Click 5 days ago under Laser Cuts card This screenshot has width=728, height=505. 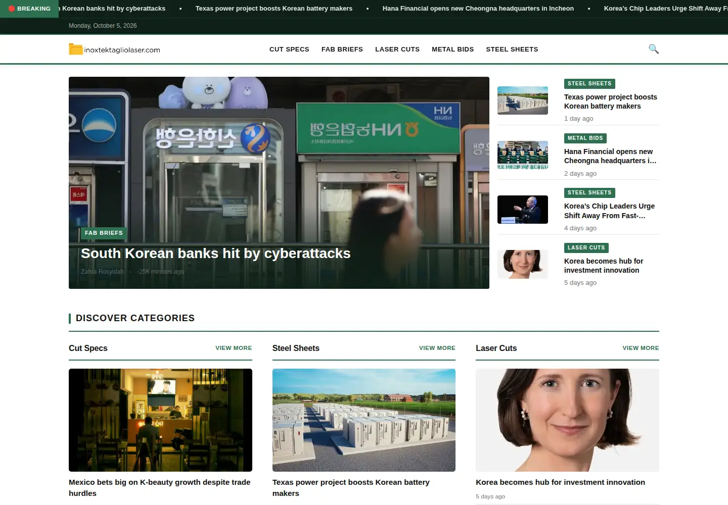[x=490, y=496]
